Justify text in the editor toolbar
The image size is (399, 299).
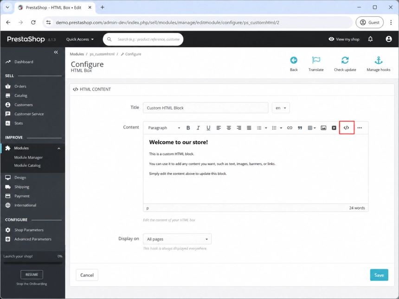pos(249,127)
